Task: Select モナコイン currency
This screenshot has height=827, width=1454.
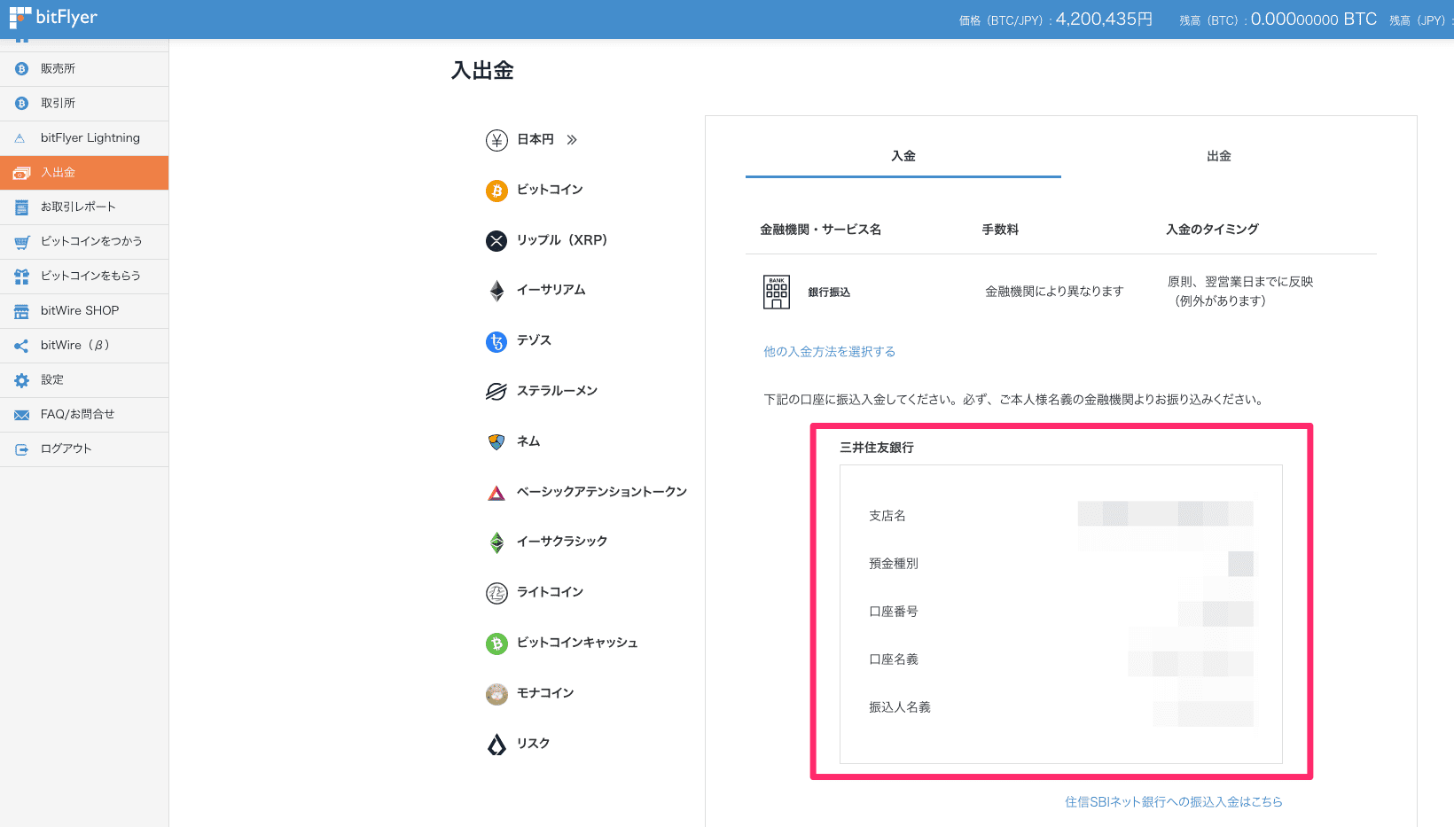Action: tap(545, 693)
